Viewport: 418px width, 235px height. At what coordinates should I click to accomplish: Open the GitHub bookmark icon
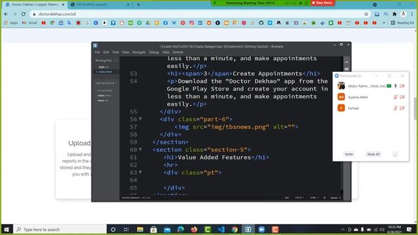click(x=261, y=23)
